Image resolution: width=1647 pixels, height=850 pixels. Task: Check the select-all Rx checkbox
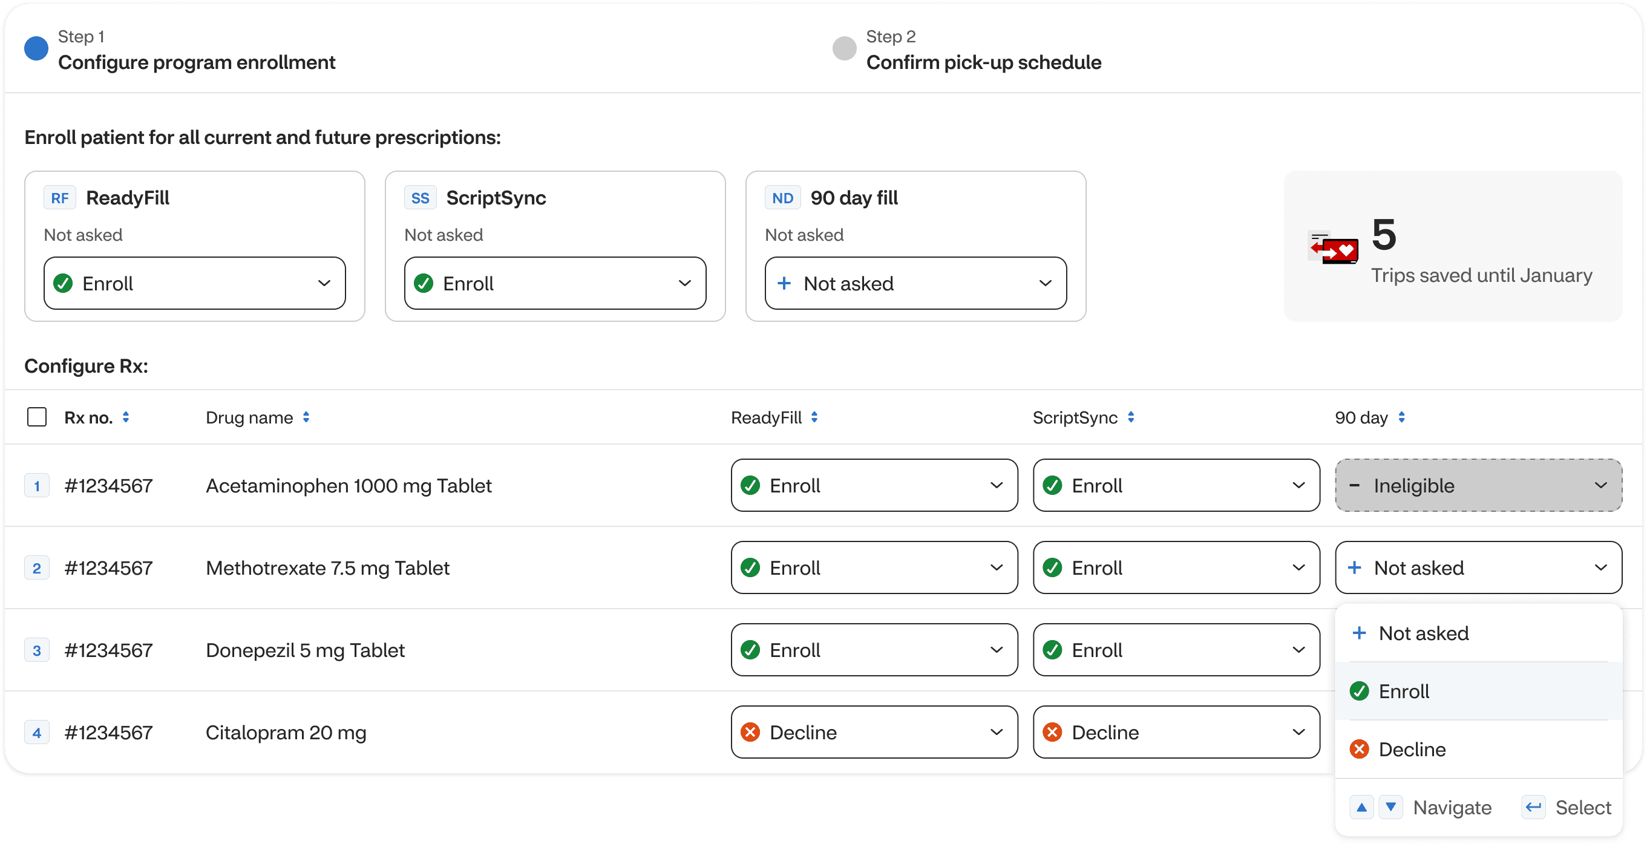pyautogui.click(x=37, y=417)
